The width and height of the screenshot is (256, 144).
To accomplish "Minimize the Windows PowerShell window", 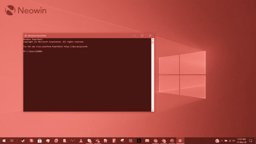I will [x=134, y=35].
